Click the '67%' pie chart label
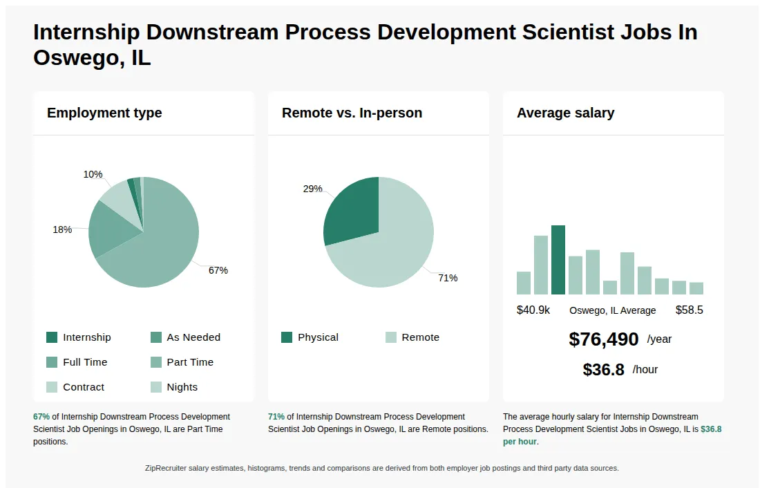Viewport: 760px width, 488px height. point(218,270)
